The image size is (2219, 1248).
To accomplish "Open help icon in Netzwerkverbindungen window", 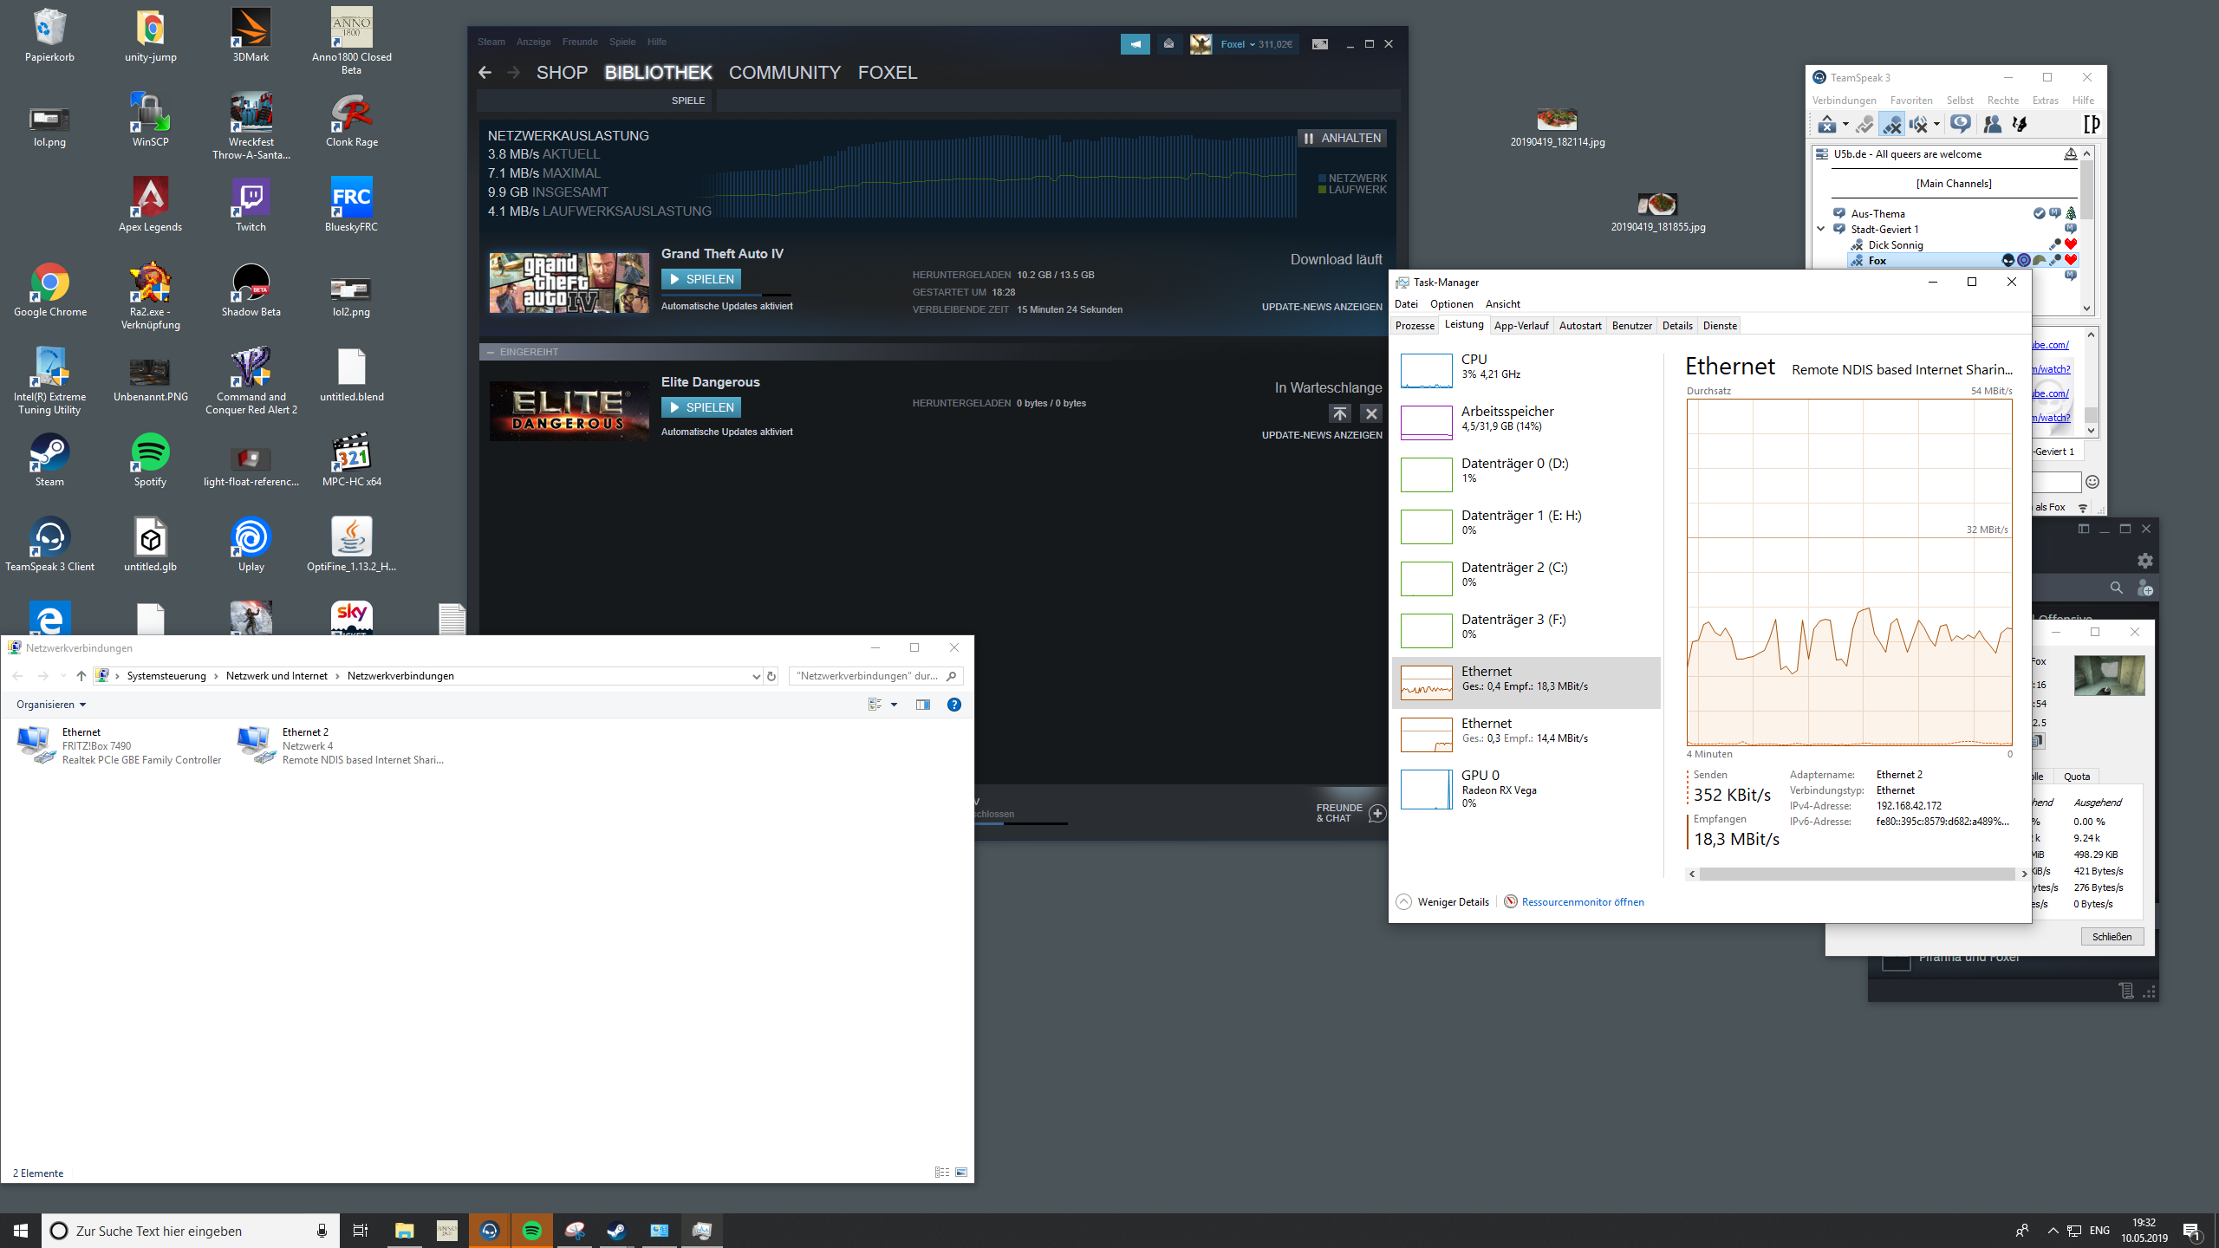I will tap(953, 705).
